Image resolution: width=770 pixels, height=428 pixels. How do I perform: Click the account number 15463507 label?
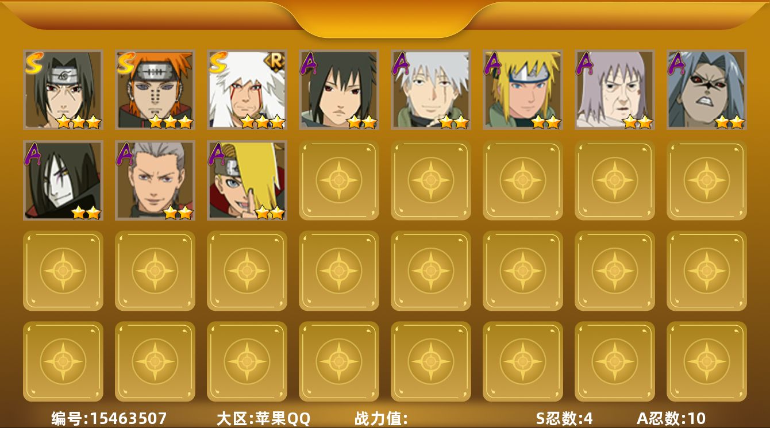click(109, 418)
